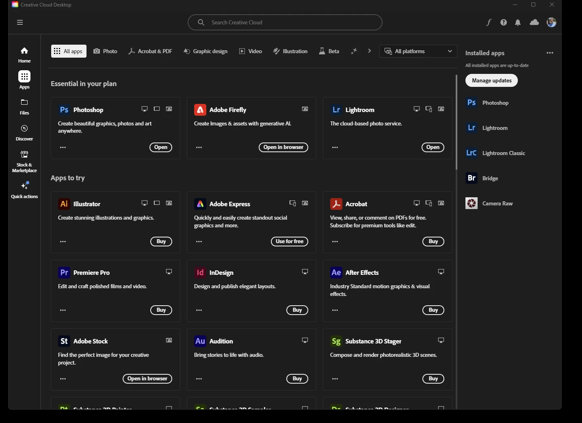Open Stock & Marketplace in sidebar
582x423 pixels.
(x=24, y=161)
